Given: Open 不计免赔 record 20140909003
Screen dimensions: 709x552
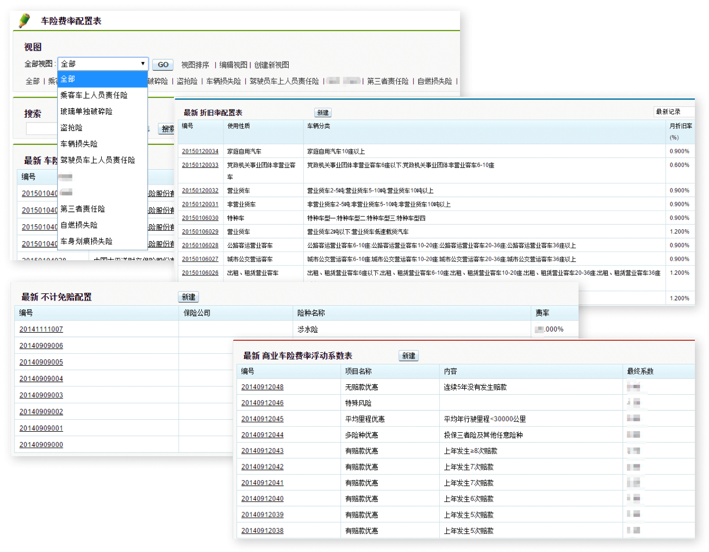Looking at the screenshot, I should (41, 395).
